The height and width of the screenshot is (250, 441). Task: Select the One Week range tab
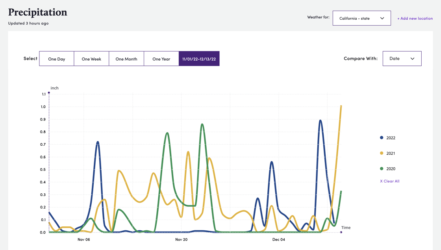(x=91, y=59)
